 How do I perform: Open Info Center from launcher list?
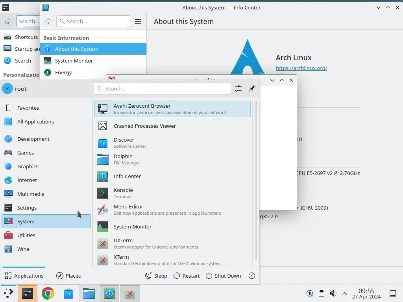[172, 176]
